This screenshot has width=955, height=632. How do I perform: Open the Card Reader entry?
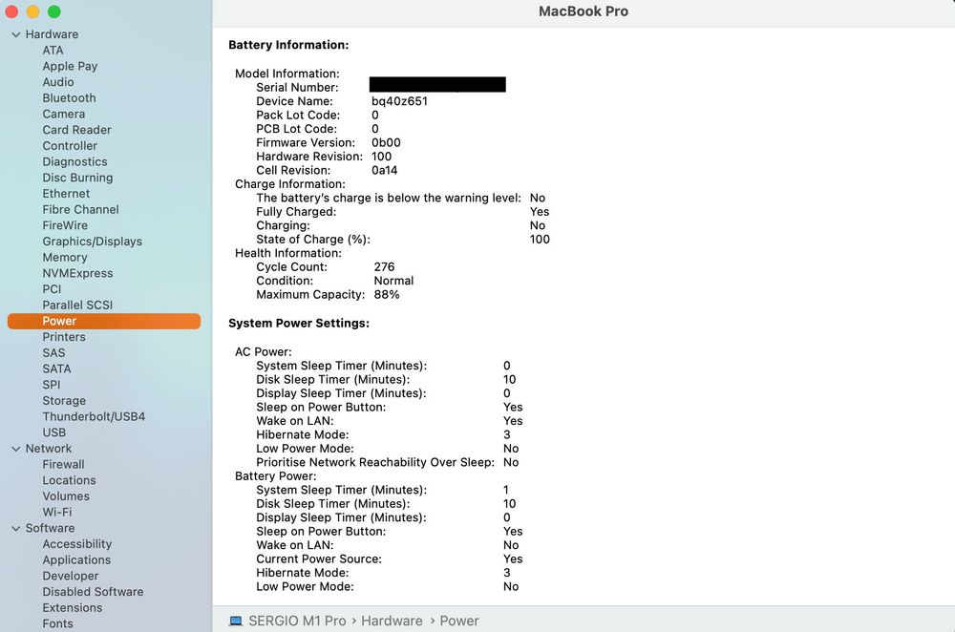pyautogui.click(x=76, y=130)
